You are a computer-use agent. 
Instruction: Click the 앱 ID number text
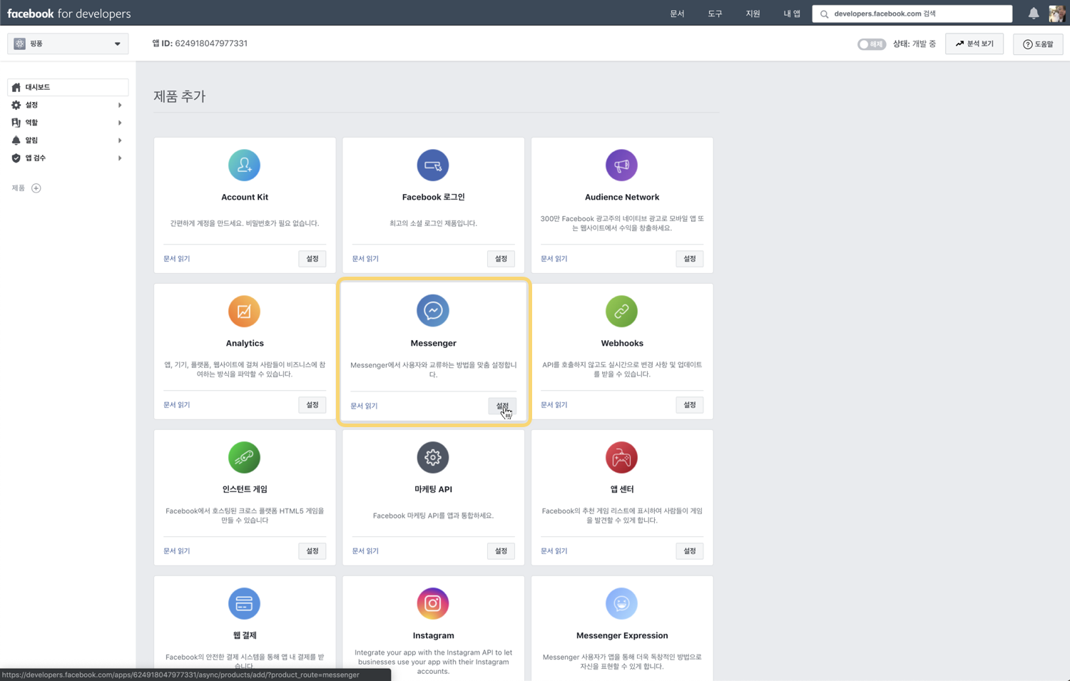click(x=211, y=43)
